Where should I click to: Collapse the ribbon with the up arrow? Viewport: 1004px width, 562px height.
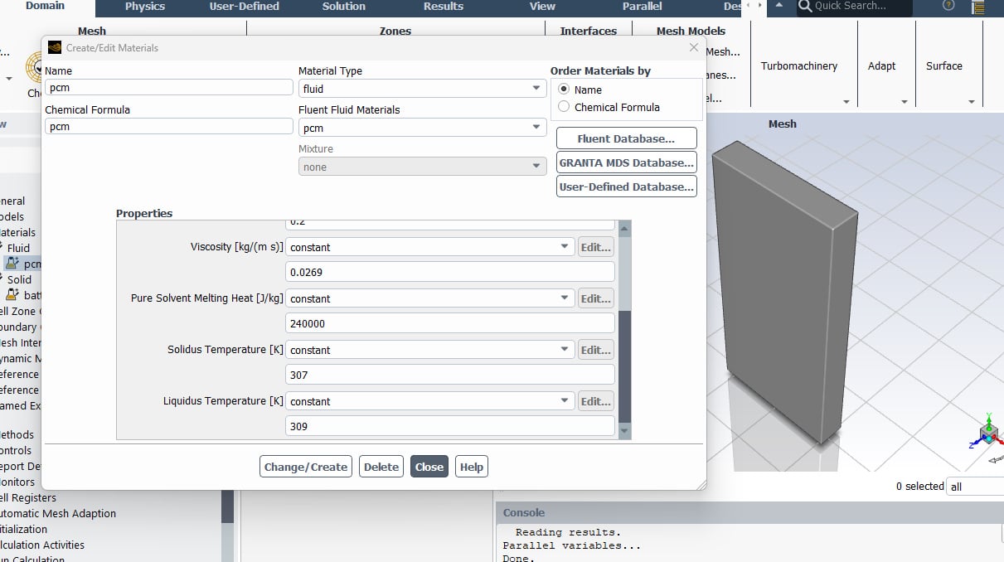coord(778,6)
